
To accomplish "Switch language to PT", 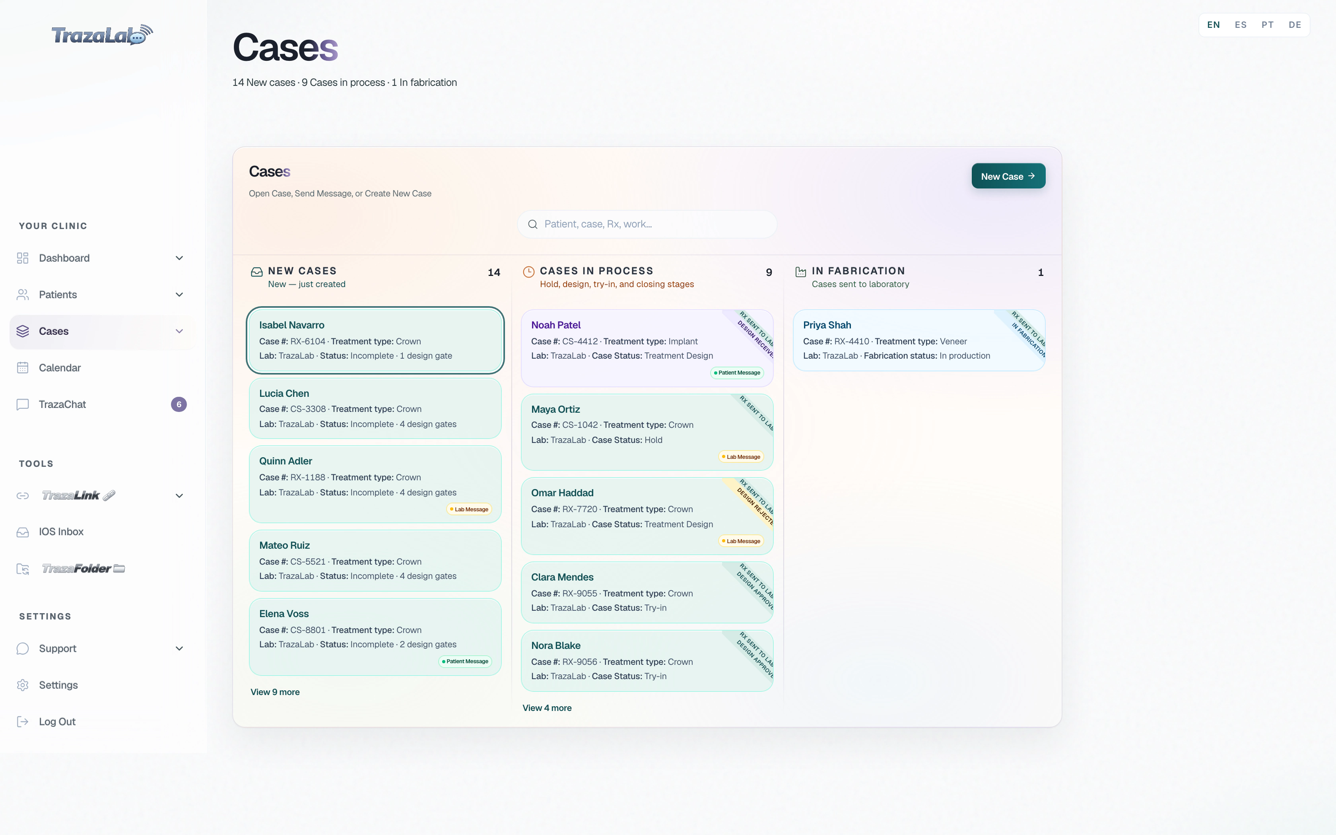I will coord(1268,25).
